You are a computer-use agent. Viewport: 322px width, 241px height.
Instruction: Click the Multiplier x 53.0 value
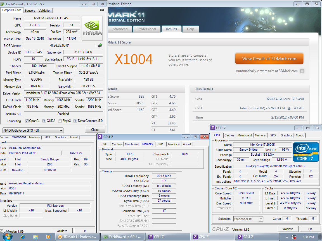pos(246,198)
